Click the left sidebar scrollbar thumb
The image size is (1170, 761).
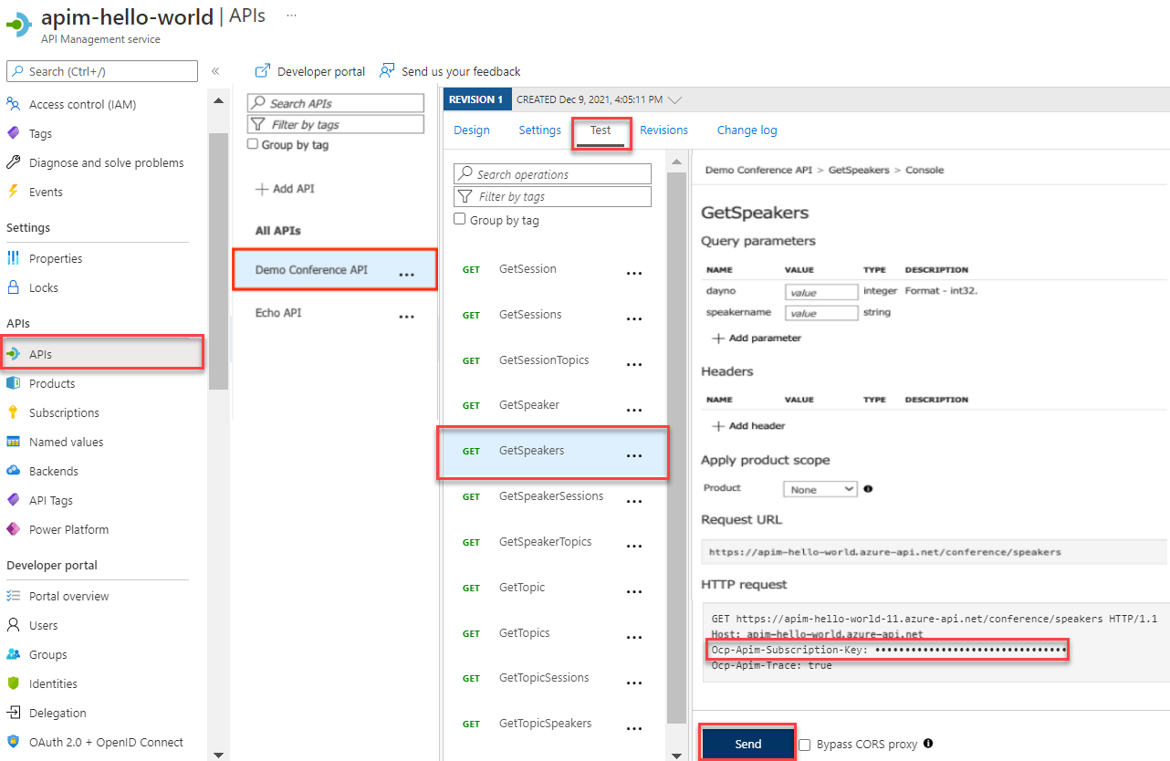tap(218, 261)
